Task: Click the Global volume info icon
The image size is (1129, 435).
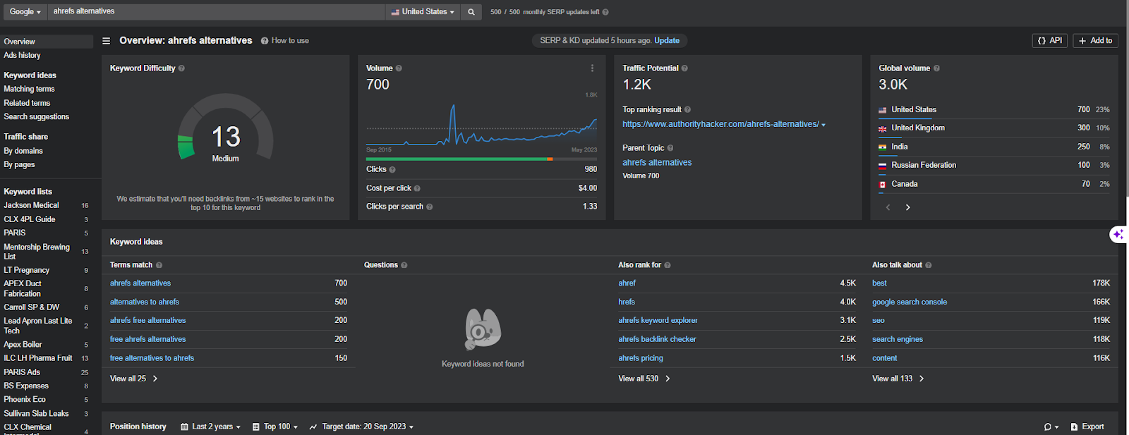Action: coord(936,68)
